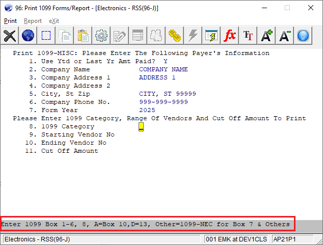Open help with blue question mark icon
This screenshot has width=323, height=245.
(303, 35)
